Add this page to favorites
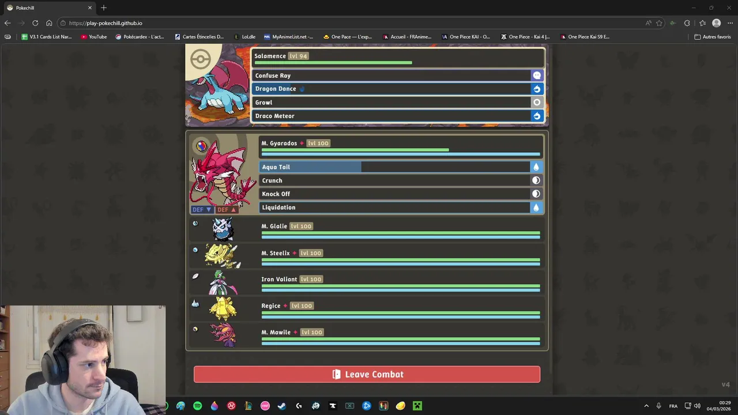Viewport: 738px width, 415px height. tap(659, 23)
